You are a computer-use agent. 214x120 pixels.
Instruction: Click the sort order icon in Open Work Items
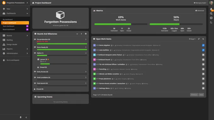199,39
